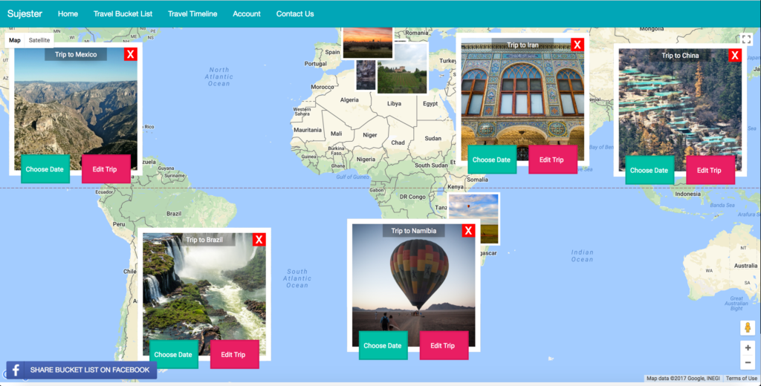This screenshot has height=386, width=761.
Task: Open the small dark thumbnail near Algeria
Action: tap(366, 75)
